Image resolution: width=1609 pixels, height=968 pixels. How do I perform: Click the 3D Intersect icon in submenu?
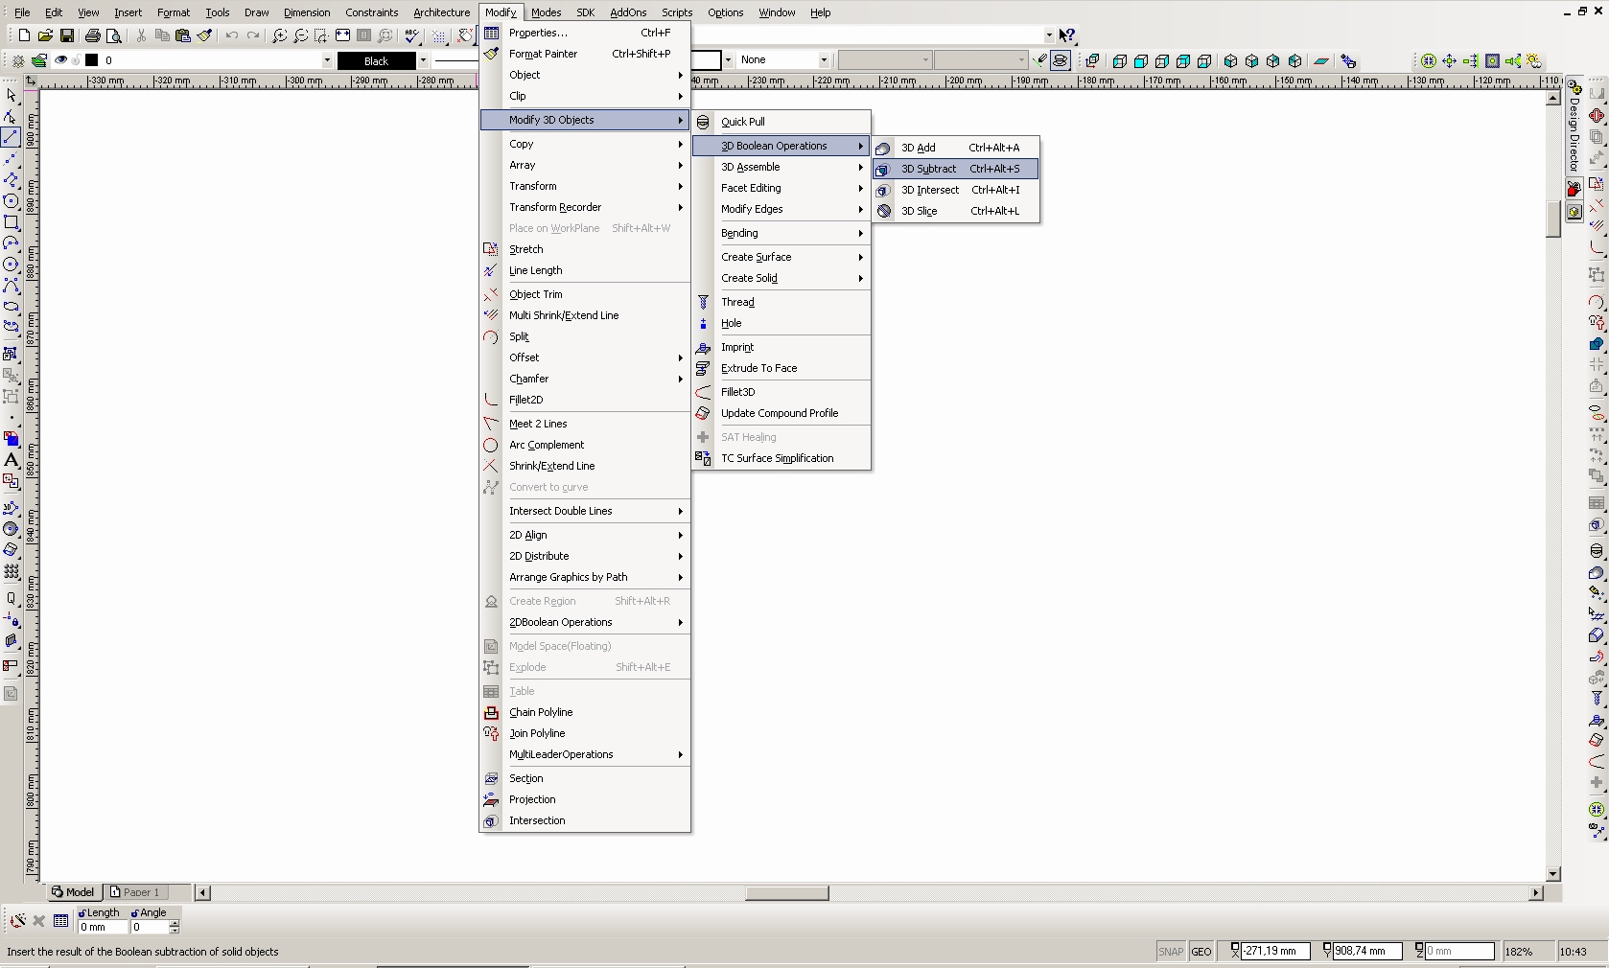pos(883,190)
